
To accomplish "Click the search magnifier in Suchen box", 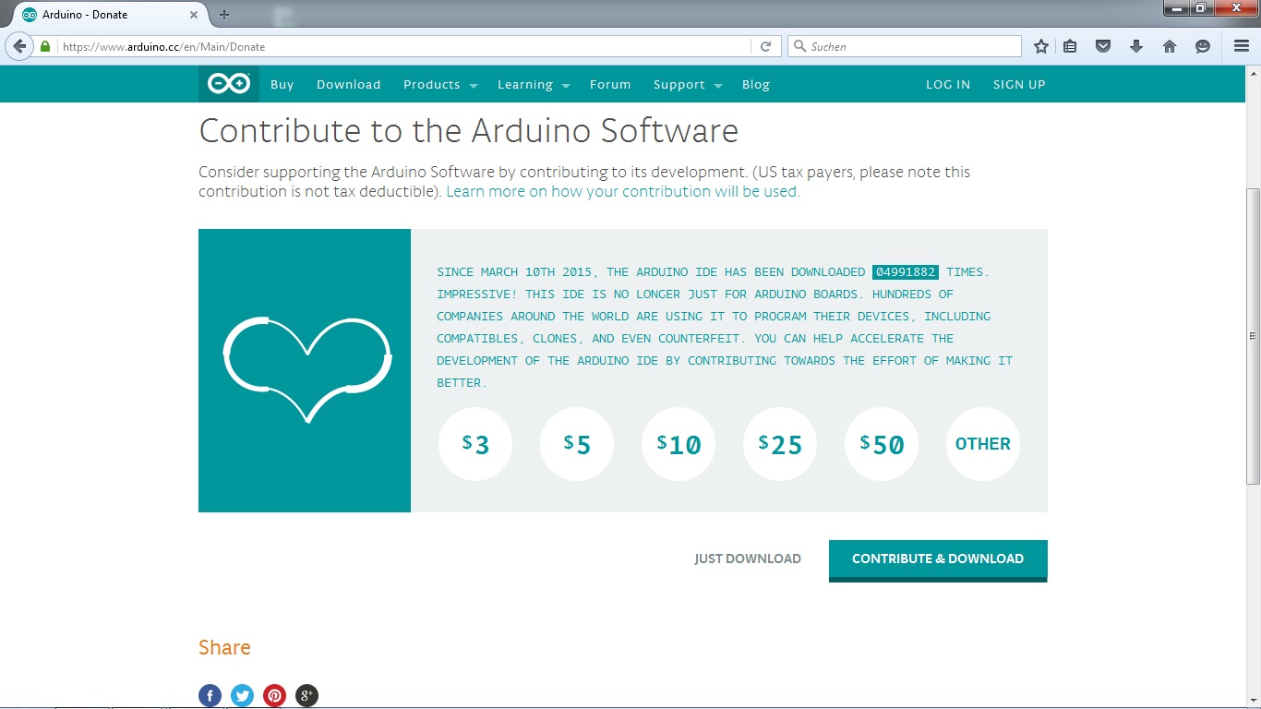I will point(799,46).
